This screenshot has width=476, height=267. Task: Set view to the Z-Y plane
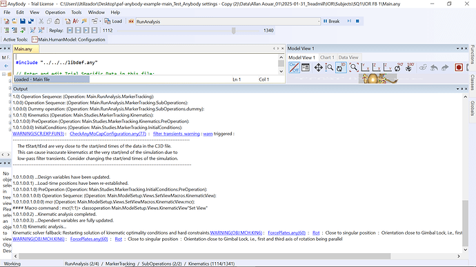(387, 68)
